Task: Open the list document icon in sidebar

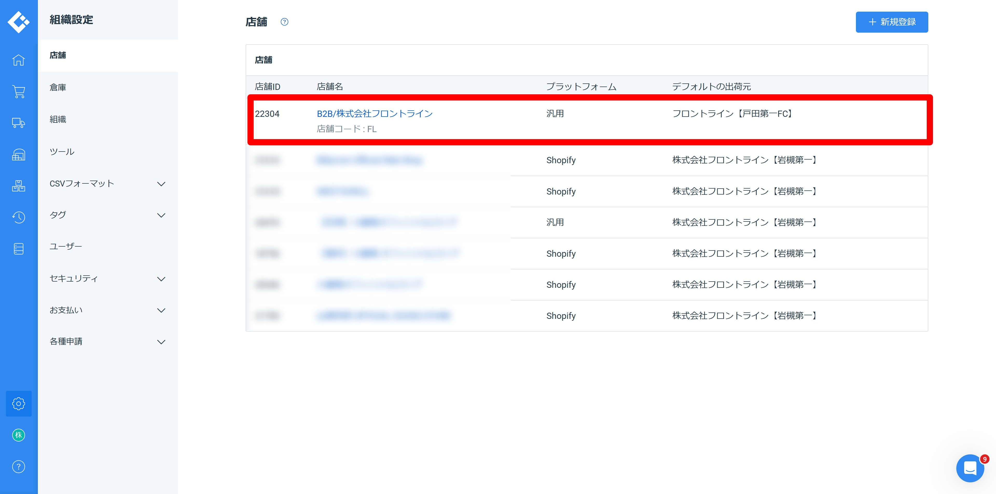Action: (x=19, y=249)
